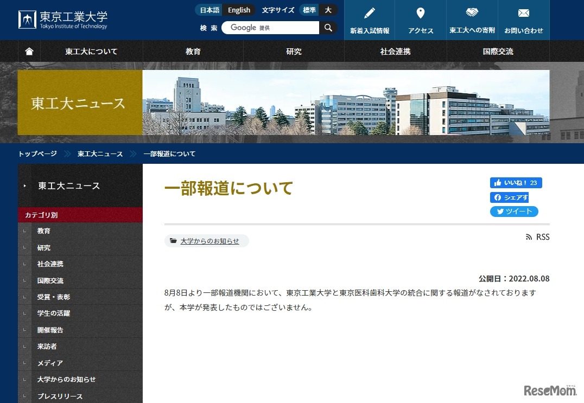Expand the 東工大ニュース sidebar heading
Screen dimensions: 584x403
[x=69, y=185]
